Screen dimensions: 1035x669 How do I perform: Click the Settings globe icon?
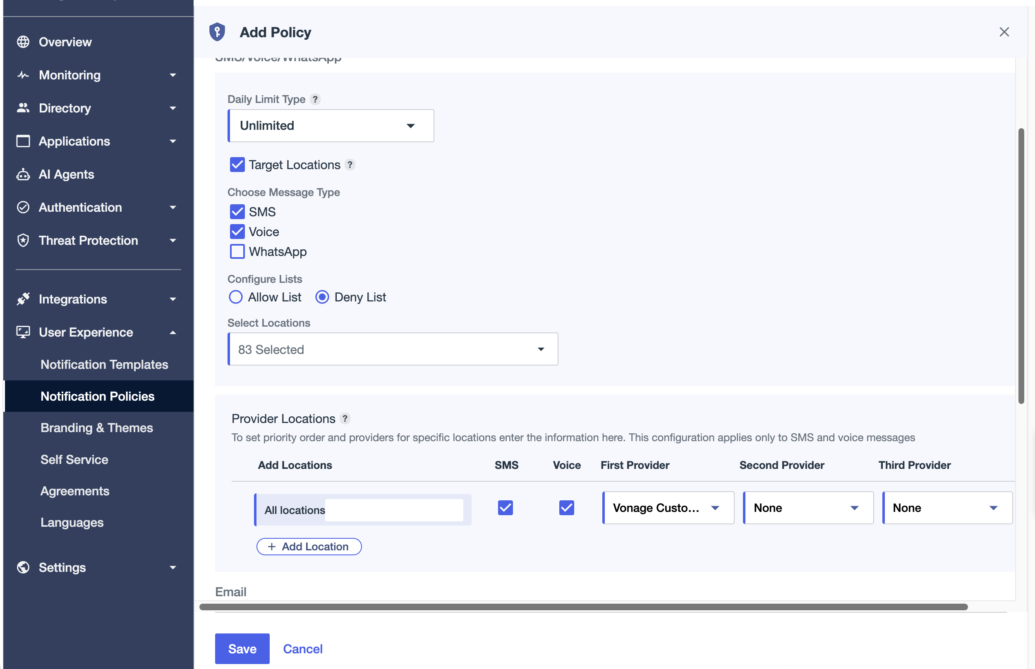[x=23, y=567]
